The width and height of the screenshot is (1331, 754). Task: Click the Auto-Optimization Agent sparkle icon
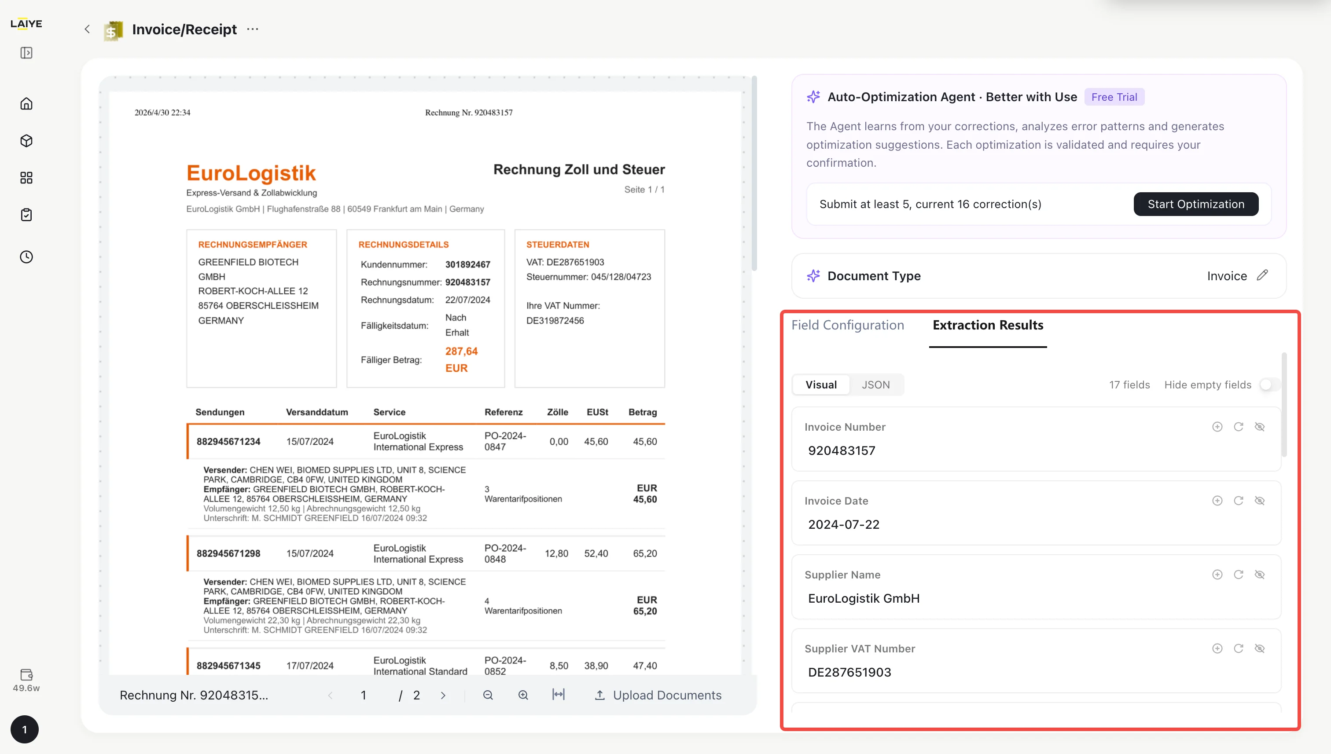(x=813, y=97)
